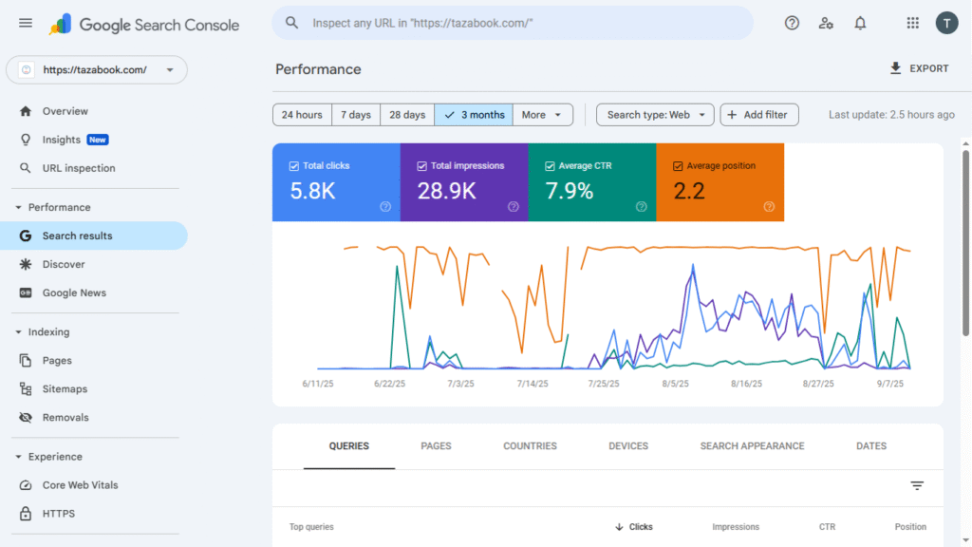Click the green Average CTR metric card
The height and width of the screenshot is (547, 972).
point(592,182)
